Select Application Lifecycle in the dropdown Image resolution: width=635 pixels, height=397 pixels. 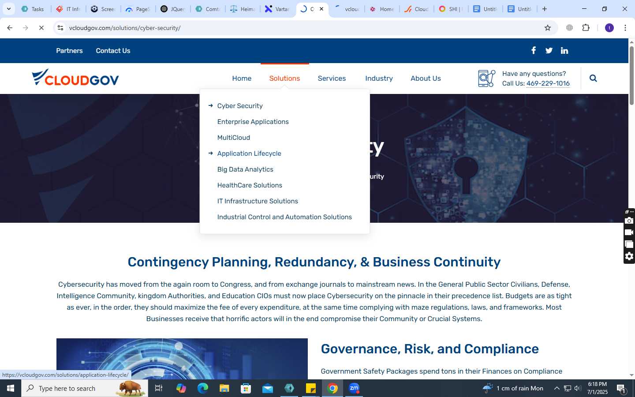click(249, 154)
